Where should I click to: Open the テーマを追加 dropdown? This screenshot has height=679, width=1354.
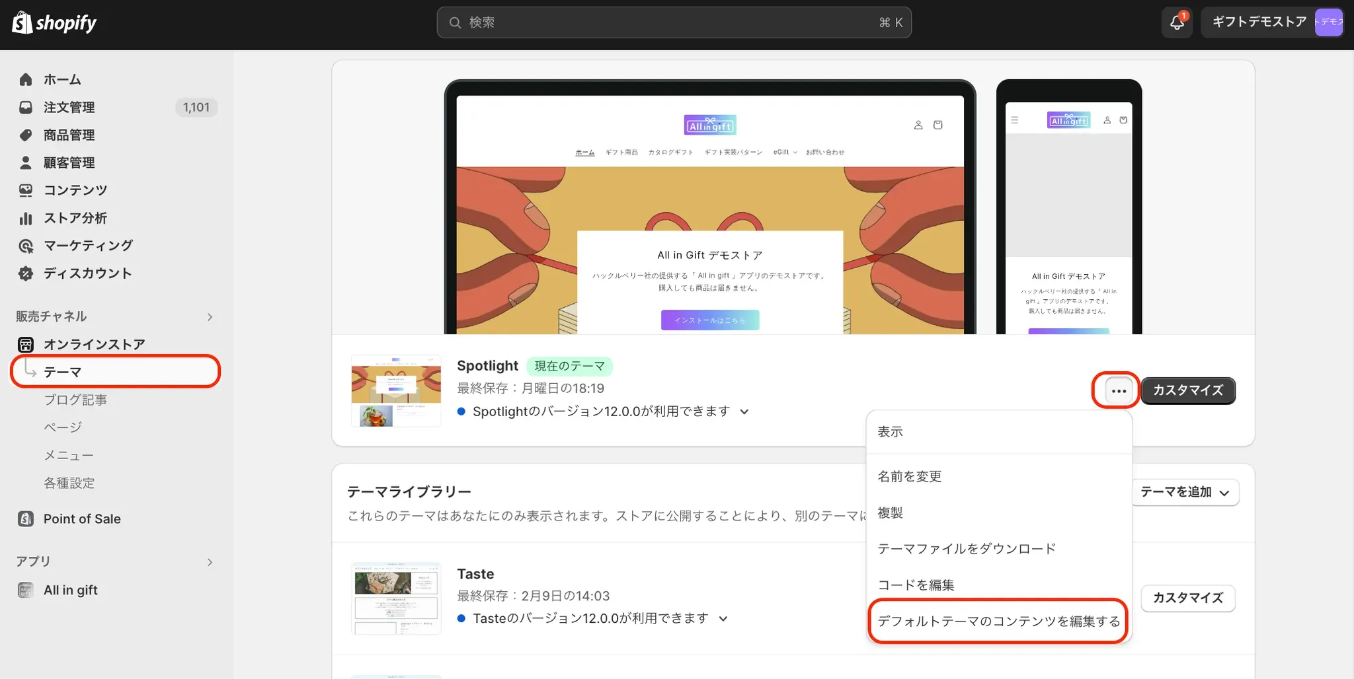click(1185, 492)
